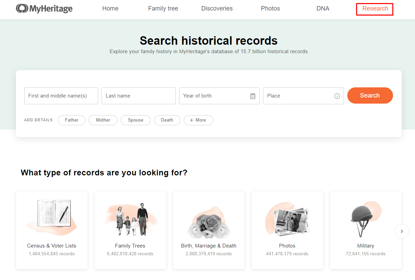Click the 72,641,155 records count
Viewport: 415px width, 280px height.
366,254
